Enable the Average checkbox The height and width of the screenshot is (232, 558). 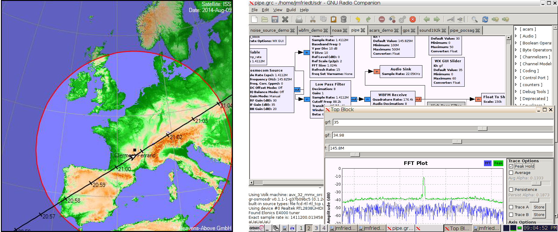point(511,172)
